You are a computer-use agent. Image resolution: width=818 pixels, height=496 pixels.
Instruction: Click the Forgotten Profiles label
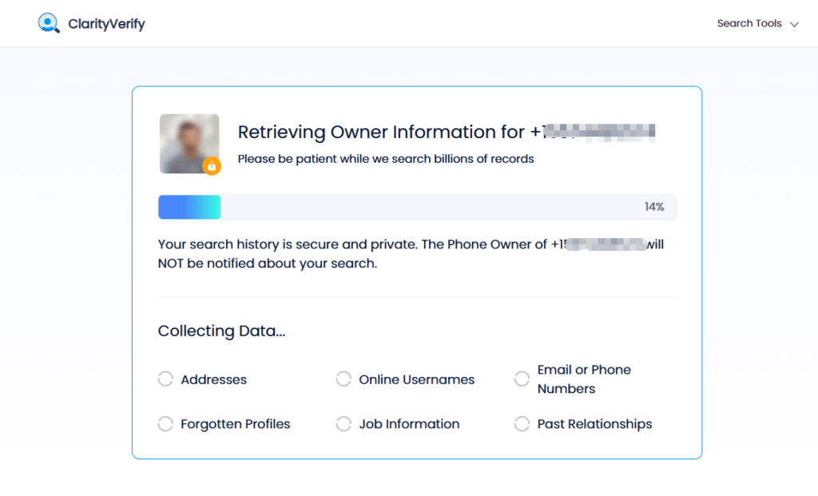[236, 424]
